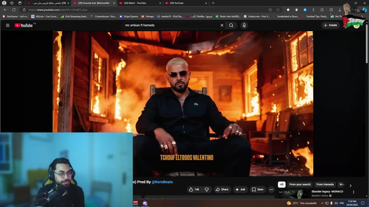
Task: Open Skander legacy -MONACO video title
Action: (x=327, y=191)
